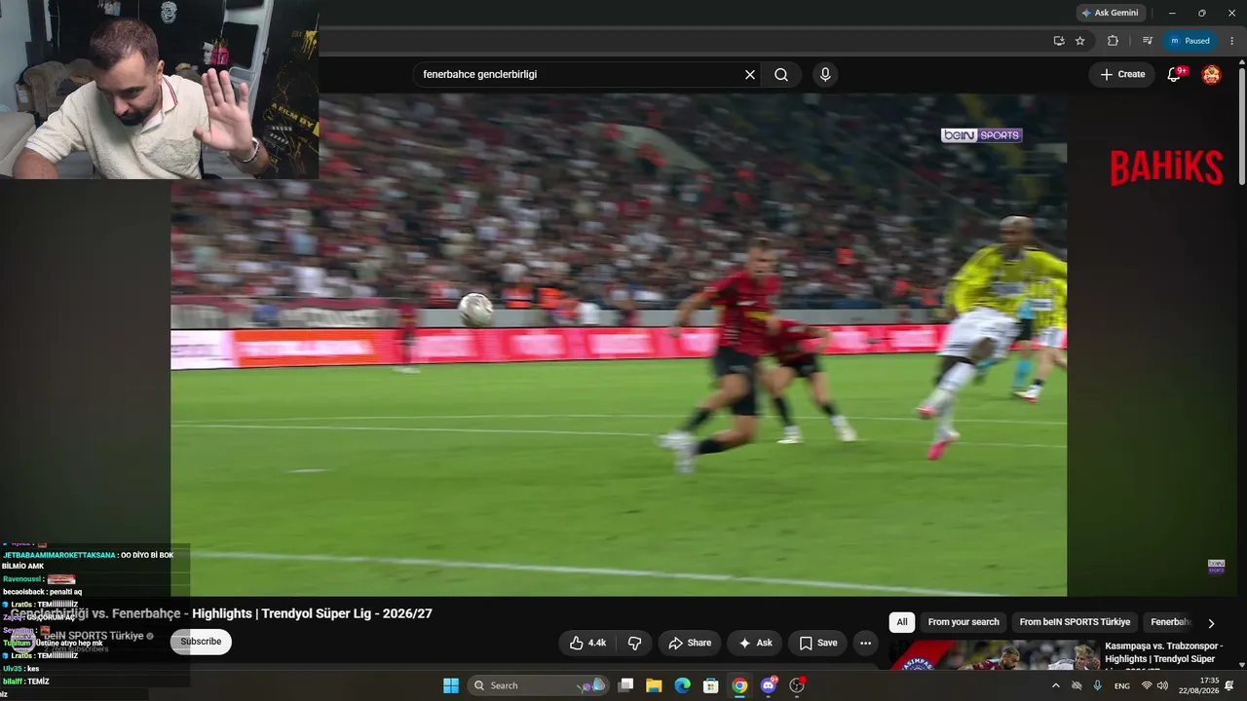The height and width of the screenshot is (701, 1247).
Task: Click the highlights video player
Action: pyautogui.click(x=619, y=345)
